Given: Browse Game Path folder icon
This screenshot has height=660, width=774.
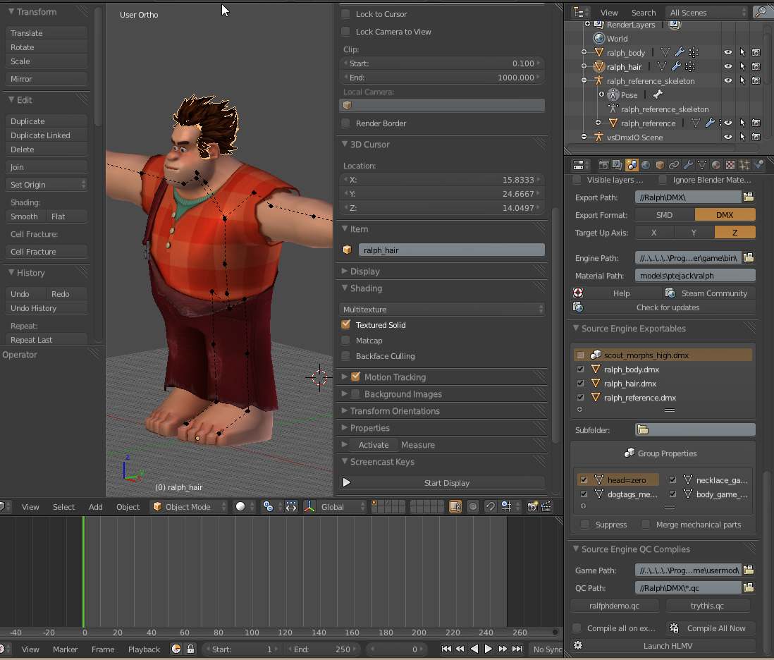Looking at the screenshot, I should point(749,570).
